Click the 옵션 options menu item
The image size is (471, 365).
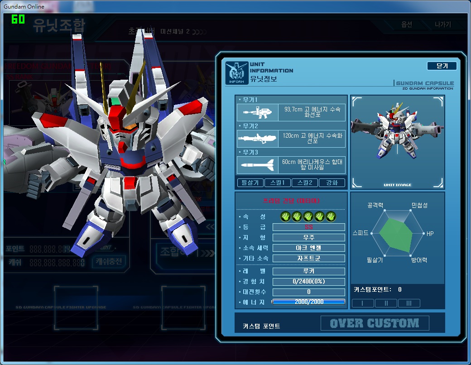pos(407,24)
